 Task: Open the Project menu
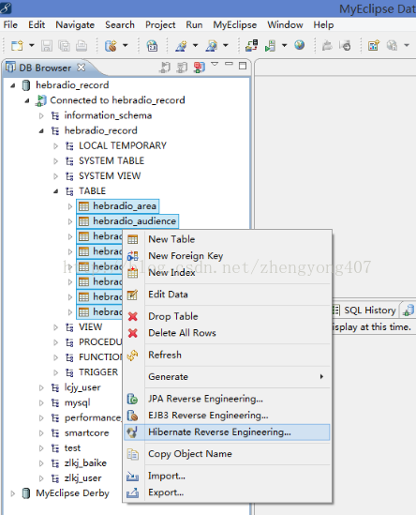click(x=160, y=25)
